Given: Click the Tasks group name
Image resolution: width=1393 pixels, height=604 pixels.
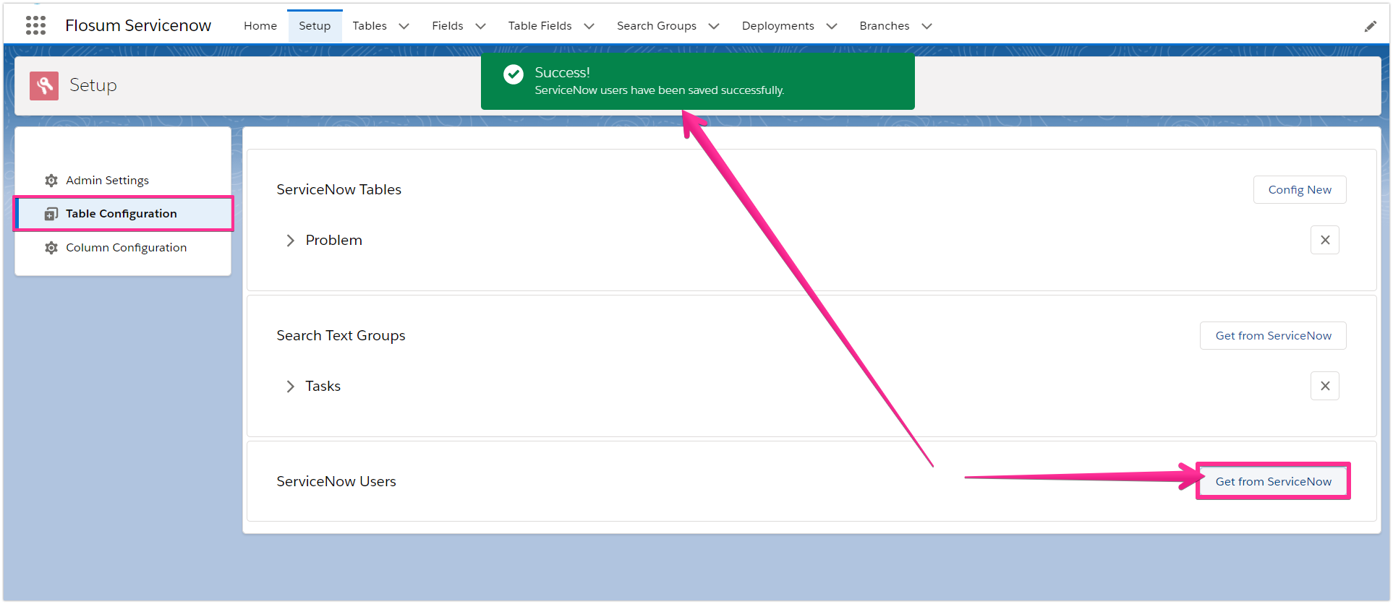Looking at the screenshot, I should click(323, 387).
